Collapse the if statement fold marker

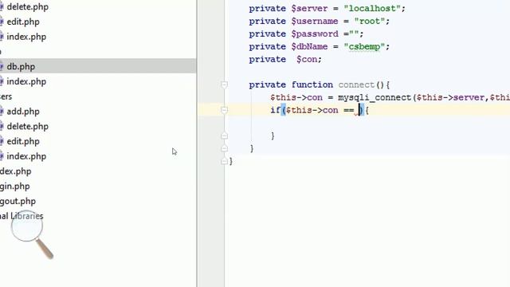(224, 110)
